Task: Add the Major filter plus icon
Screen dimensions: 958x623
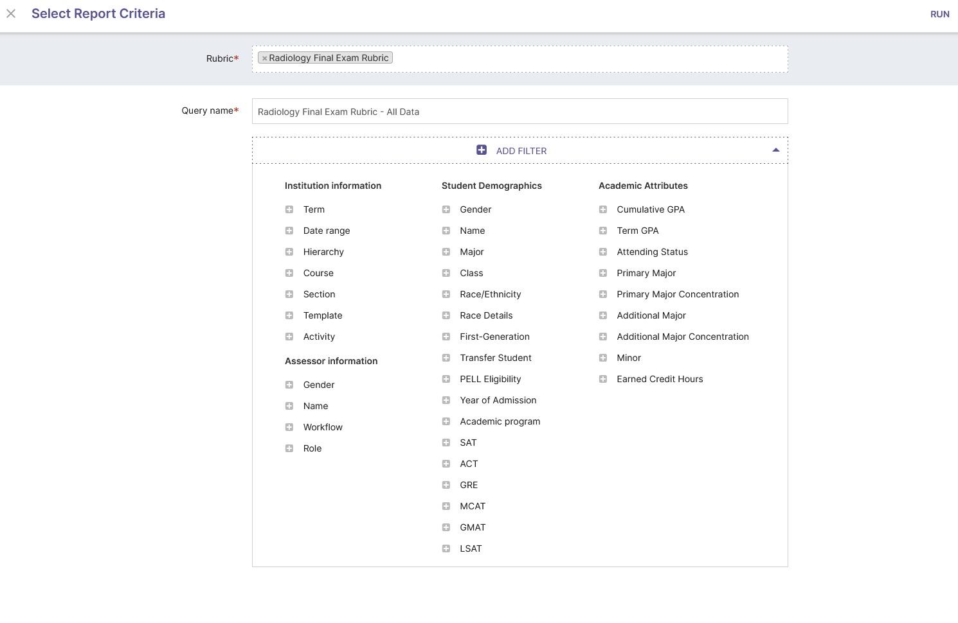Action: (x=446, y=252)
